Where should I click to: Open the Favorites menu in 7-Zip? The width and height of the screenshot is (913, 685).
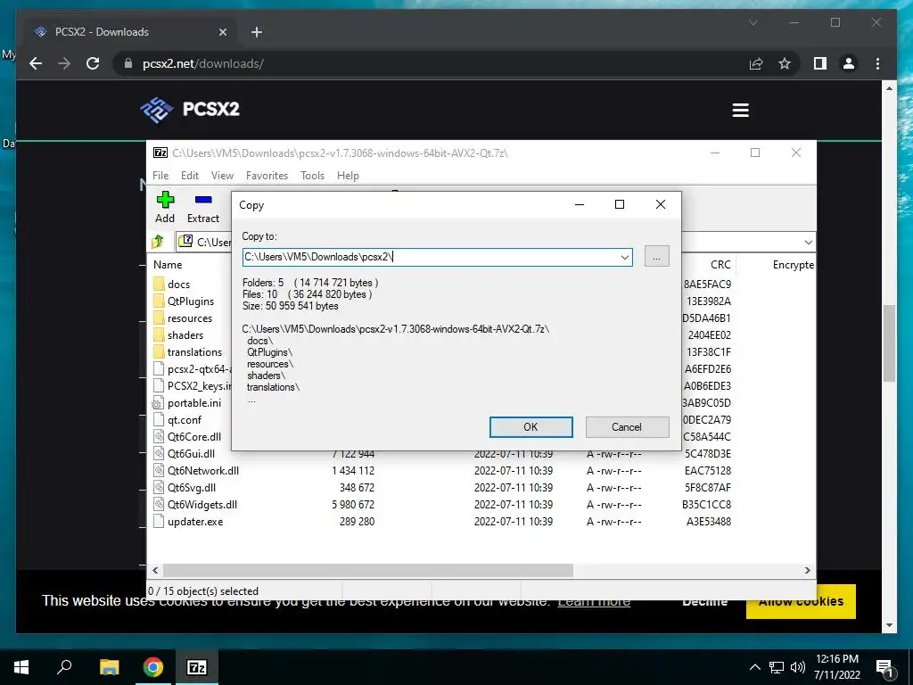pyautogui.click(x=267, y=176)
